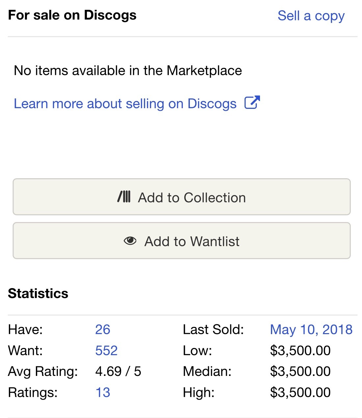Add this release to Collection

pos(182,197)
